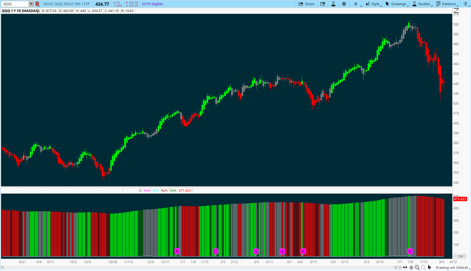Viewport: 471px width, 271px height.
Task: Click the D: 8/7/24 date value
Action: click(49, 11)
